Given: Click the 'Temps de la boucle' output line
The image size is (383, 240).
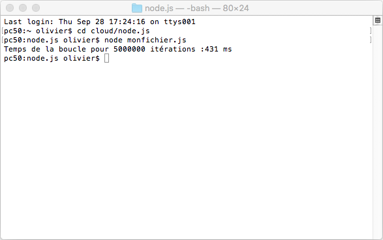Looking at the screenshot, I should point(117,49).
